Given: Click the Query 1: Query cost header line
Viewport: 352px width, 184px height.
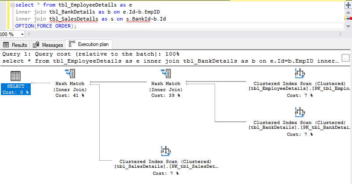Looking at the screenshot, I should (91, 54).
